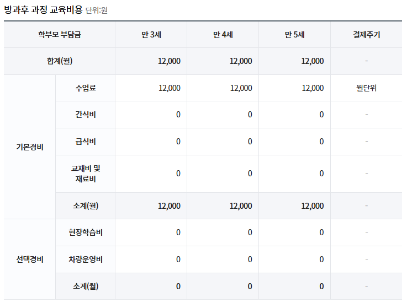
Task: Click the 현장학습비 row label
Action: [x=86, y=232]
